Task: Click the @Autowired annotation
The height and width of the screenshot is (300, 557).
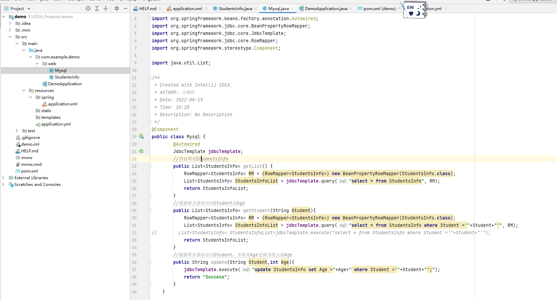Action: (187, 144)
